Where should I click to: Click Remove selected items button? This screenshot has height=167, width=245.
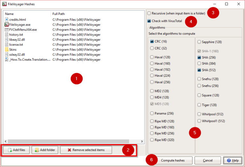point(86,150)
